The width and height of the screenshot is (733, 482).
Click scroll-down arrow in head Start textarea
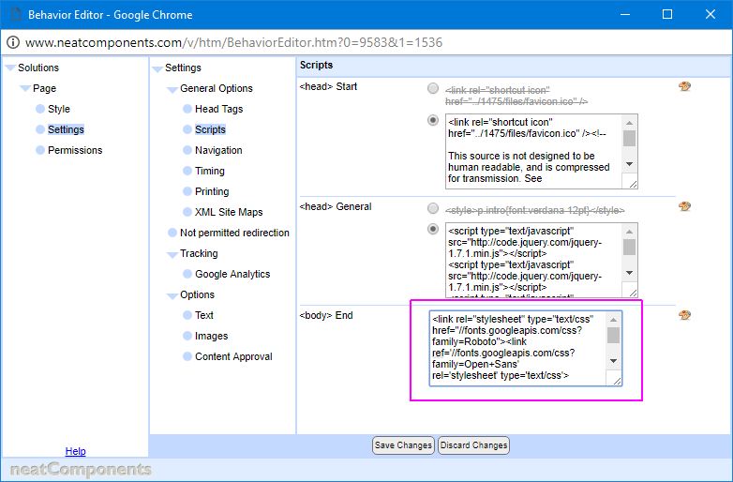tap(629, 164)
